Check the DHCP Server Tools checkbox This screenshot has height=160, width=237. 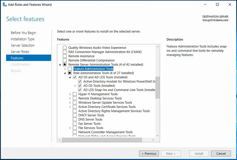75,115
